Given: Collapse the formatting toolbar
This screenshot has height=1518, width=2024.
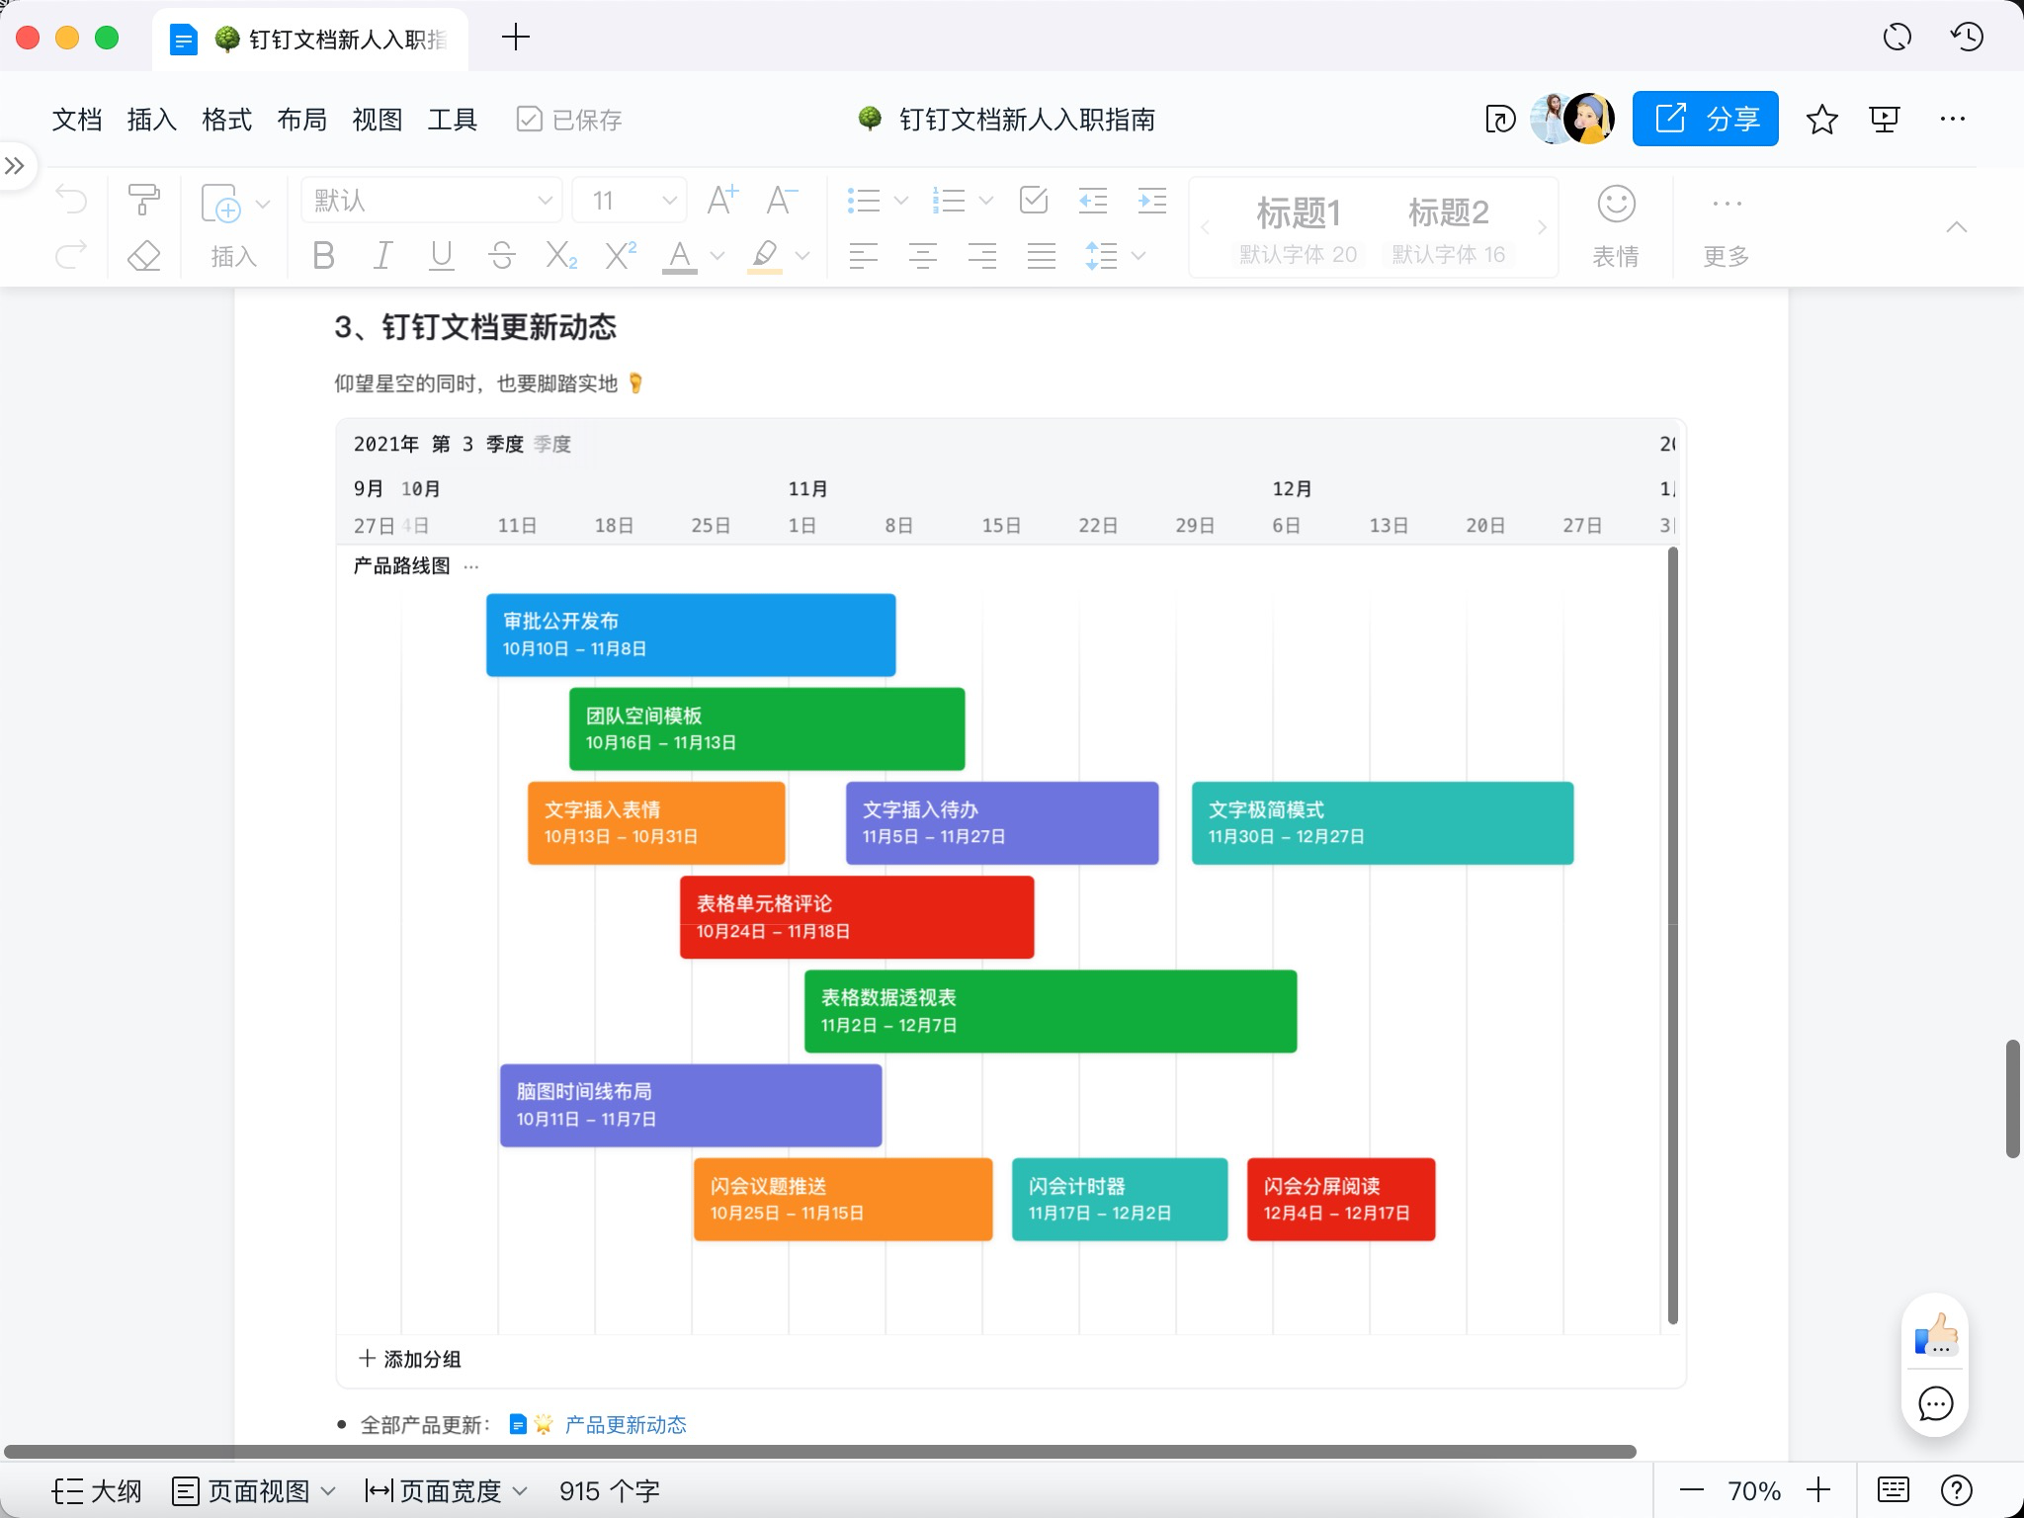Looking at the screenshot, I should point(1956,227).
